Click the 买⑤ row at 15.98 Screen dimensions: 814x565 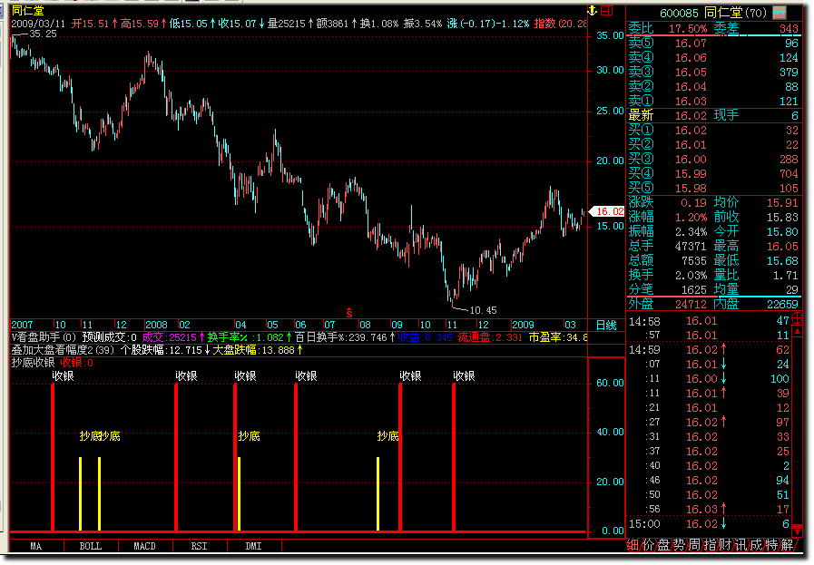[713, 189]
